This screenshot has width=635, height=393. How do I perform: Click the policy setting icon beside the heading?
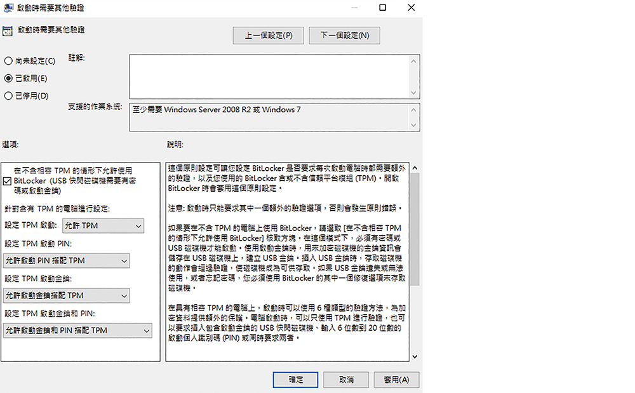point(7,31)
